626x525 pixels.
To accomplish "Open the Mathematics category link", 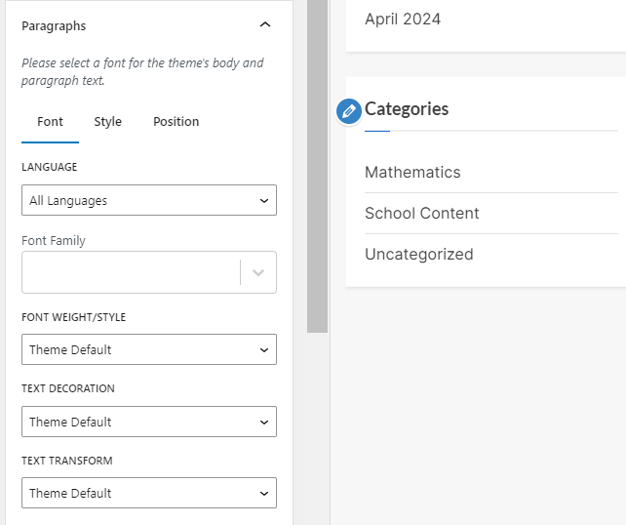I will (x=412, y=173).
